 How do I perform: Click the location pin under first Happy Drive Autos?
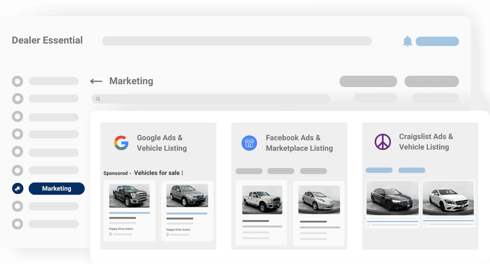point(111,234)
